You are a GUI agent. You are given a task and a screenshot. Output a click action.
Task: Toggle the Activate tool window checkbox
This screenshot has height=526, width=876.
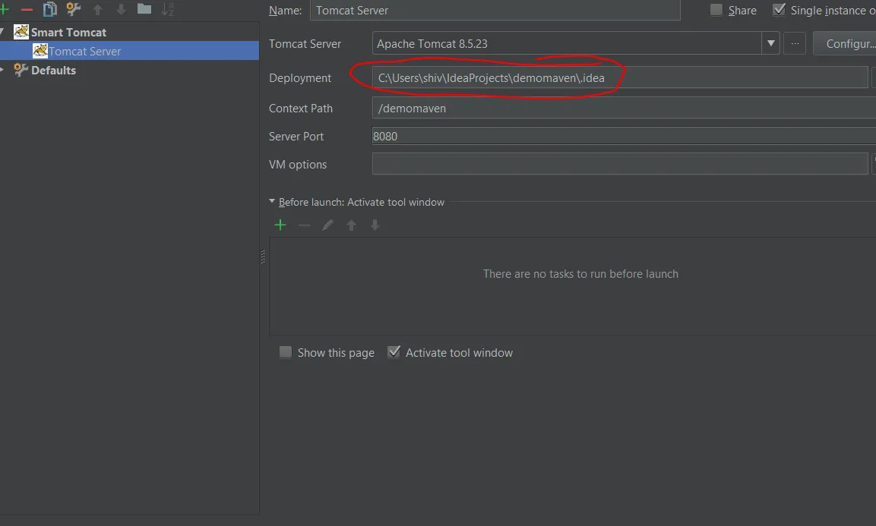[394, 351]
